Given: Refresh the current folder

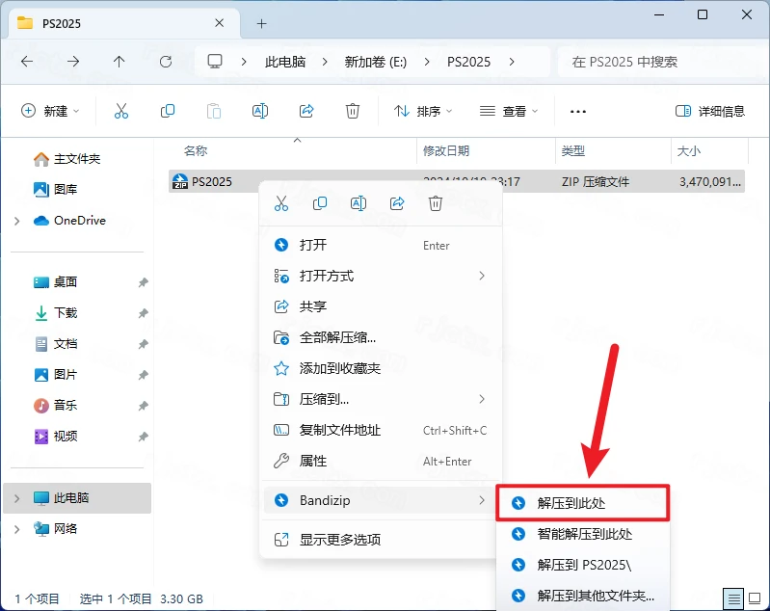Looking at the screenshot, I should [x=166, y=62].
